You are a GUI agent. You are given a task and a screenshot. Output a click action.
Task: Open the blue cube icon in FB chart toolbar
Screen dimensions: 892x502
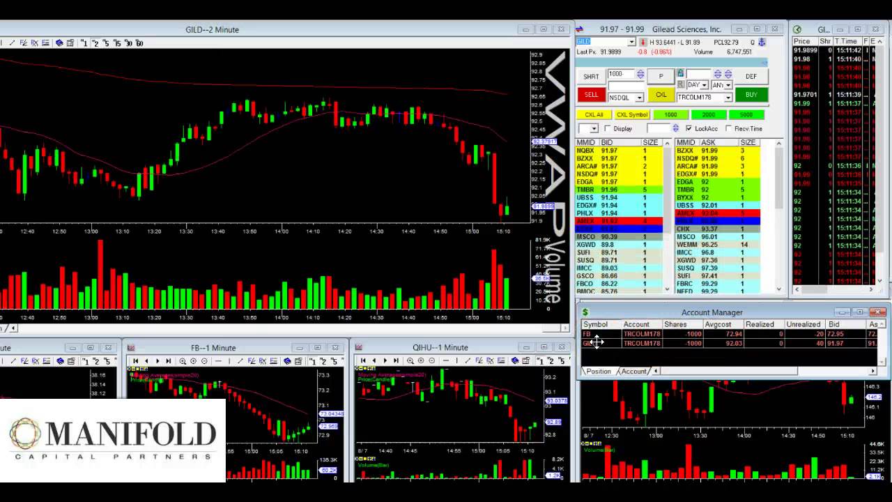[x=286, y=361]
